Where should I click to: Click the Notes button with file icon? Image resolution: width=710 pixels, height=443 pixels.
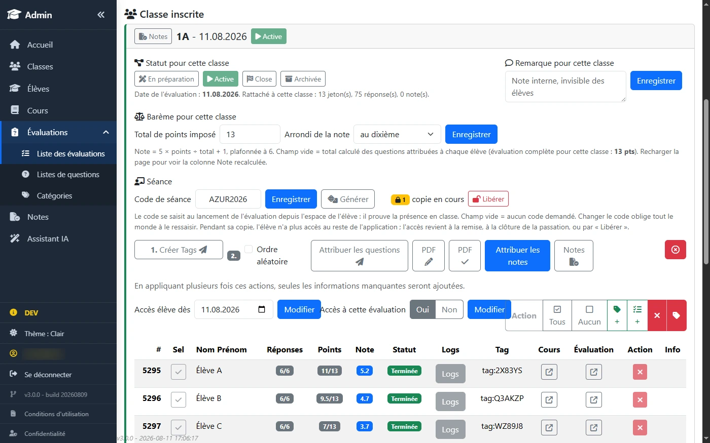[x=574, y=256]
